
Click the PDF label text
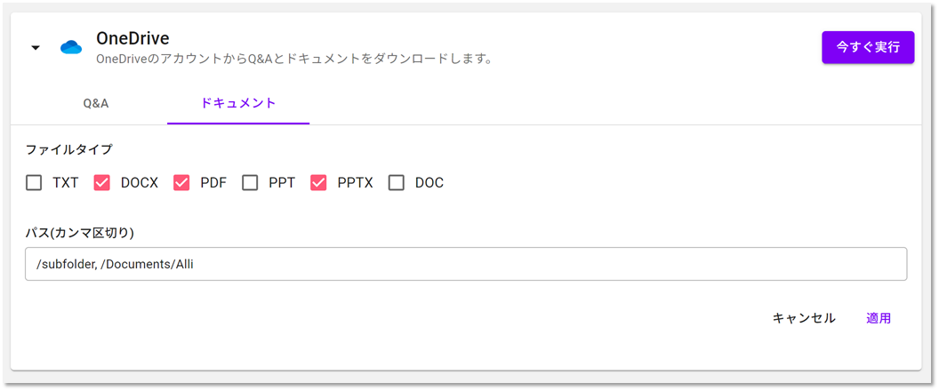pyautogui.click(x=213, y=183)
